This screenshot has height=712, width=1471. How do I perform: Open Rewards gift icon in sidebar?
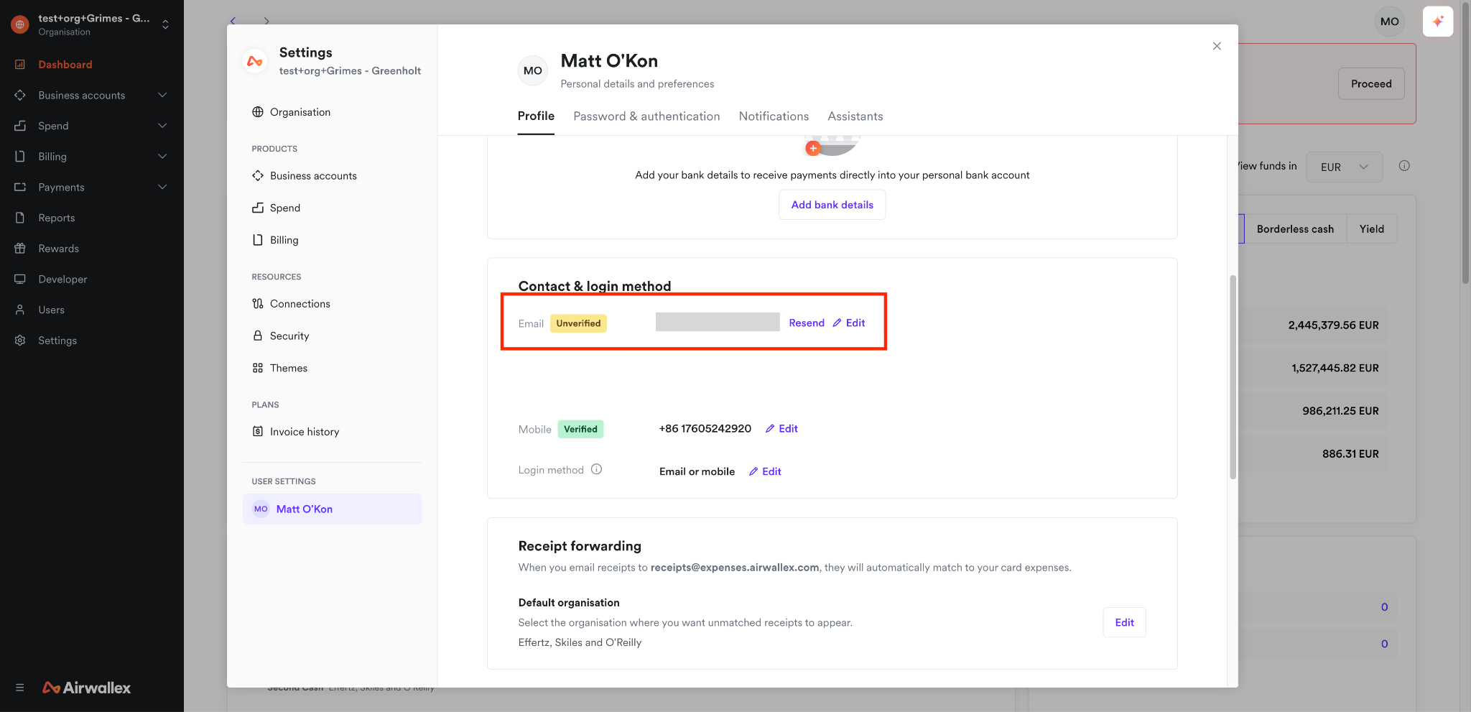click(x=20, y=249)
